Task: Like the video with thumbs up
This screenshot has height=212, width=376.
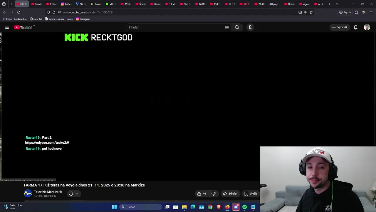Action: click(x=202, y=193)
